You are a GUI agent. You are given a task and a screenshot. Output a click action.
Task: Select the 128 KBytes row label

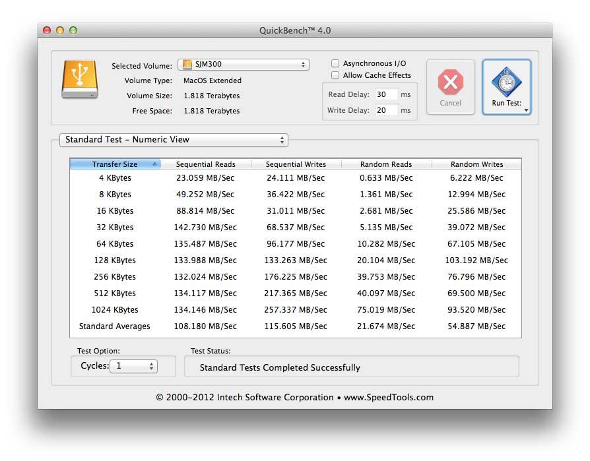point(115,261)
